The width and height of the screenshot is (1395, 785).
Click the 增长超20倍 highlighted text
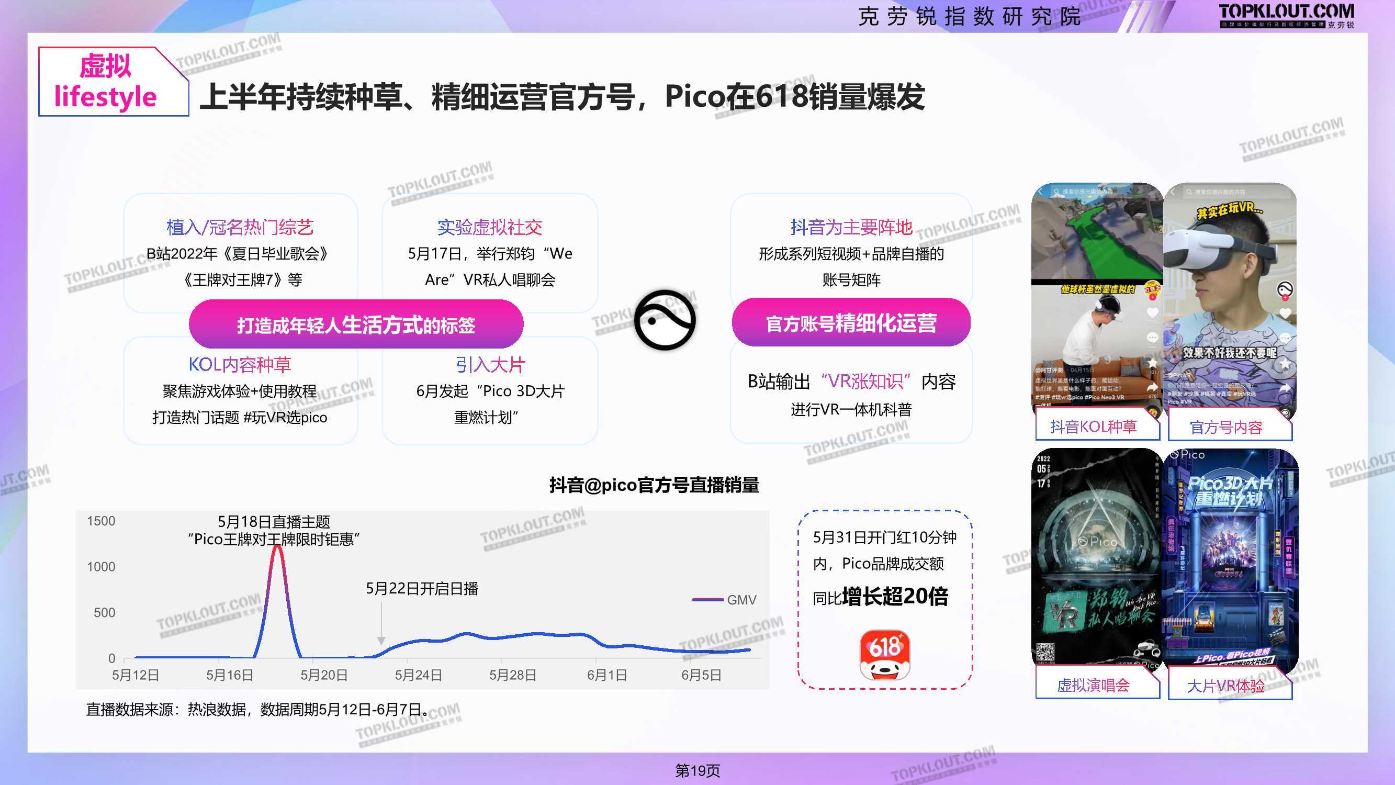tap(896, 596)
